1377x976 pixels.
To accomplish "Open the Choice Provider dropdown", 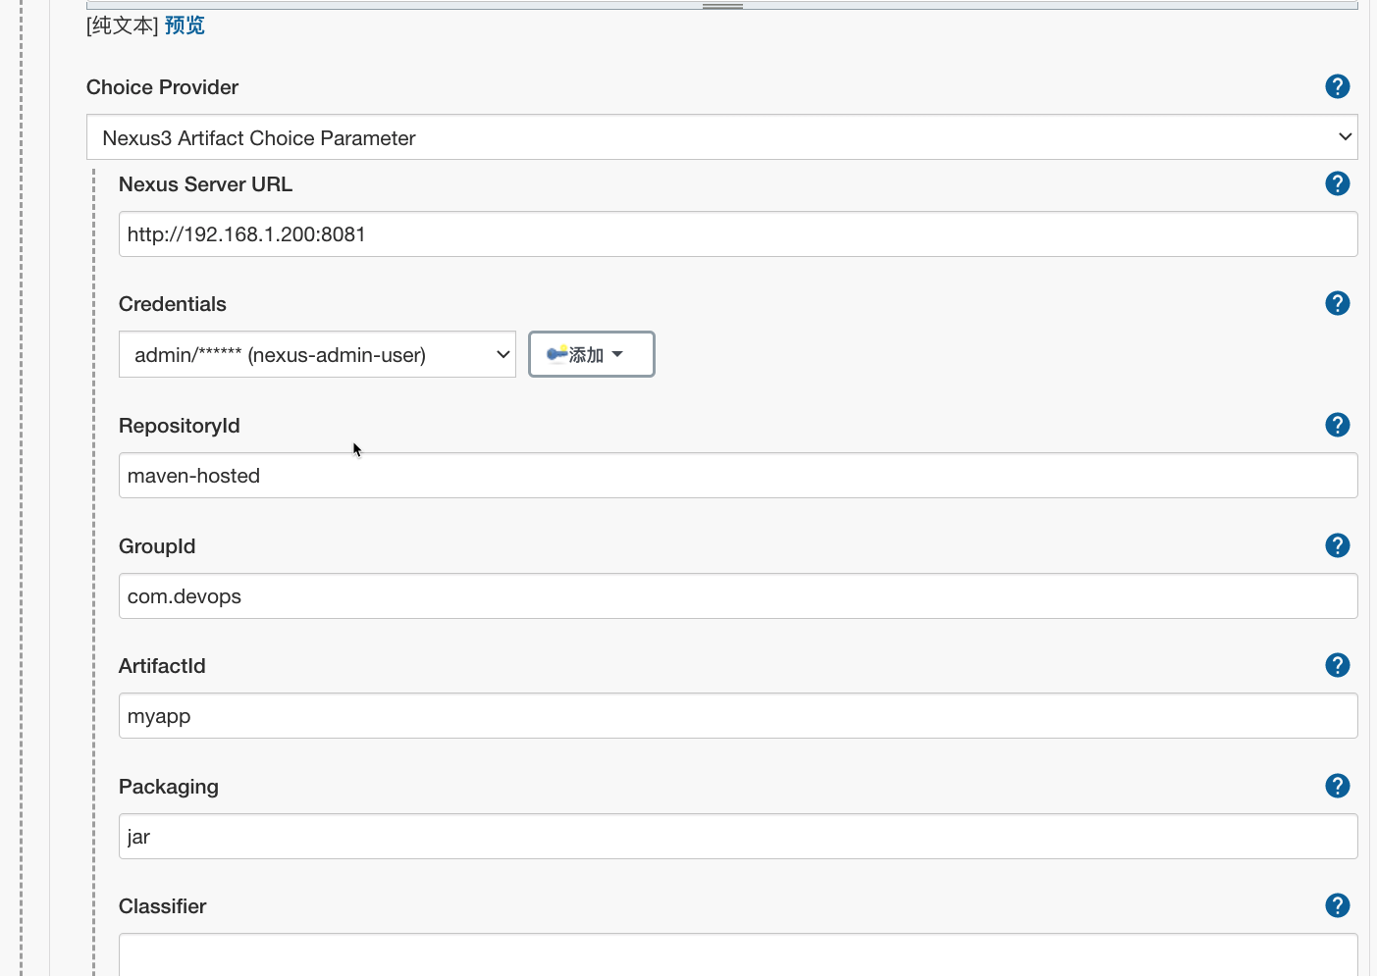I will click(721, 137).
